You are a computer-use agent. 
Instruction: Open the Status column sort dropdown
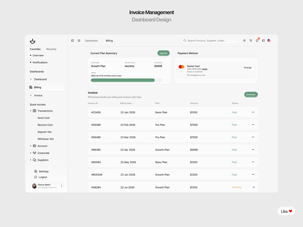[240, 103]
